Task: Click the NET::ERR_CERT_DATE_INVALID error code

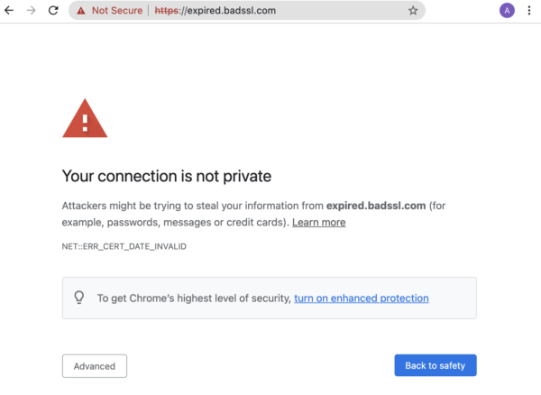Action: coord(123,246)
